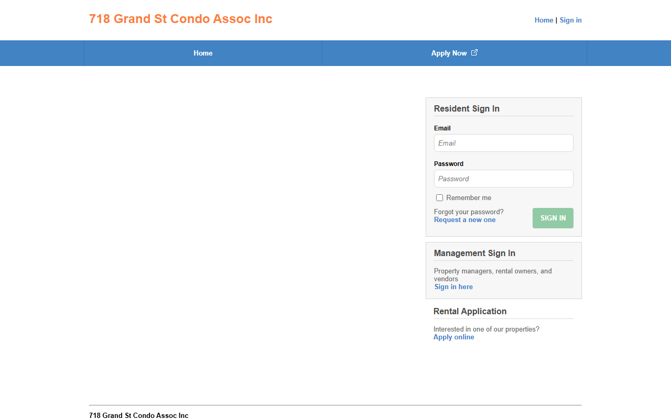The height and width of the screenshot is (419, 671).
Task: Click the Password field label
Action: 449,164
